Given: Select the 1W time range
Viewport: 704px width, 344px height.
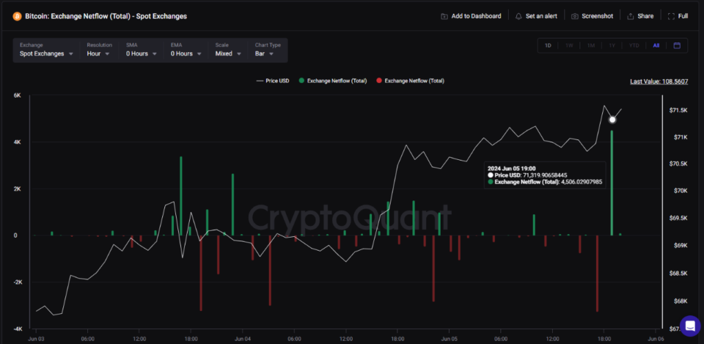Looking at the screenshot, I should point(569,45).
